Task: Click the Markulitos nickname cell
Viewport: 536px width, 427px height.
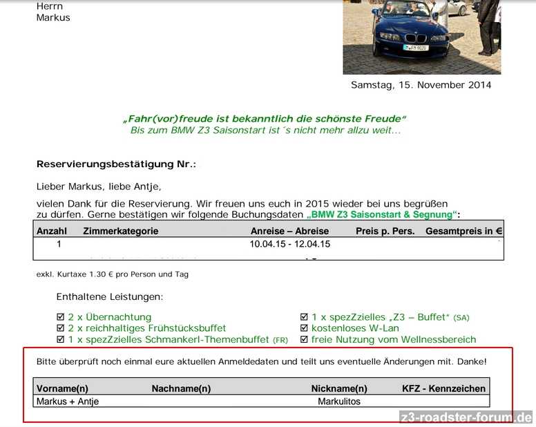Action: point(339,401)
